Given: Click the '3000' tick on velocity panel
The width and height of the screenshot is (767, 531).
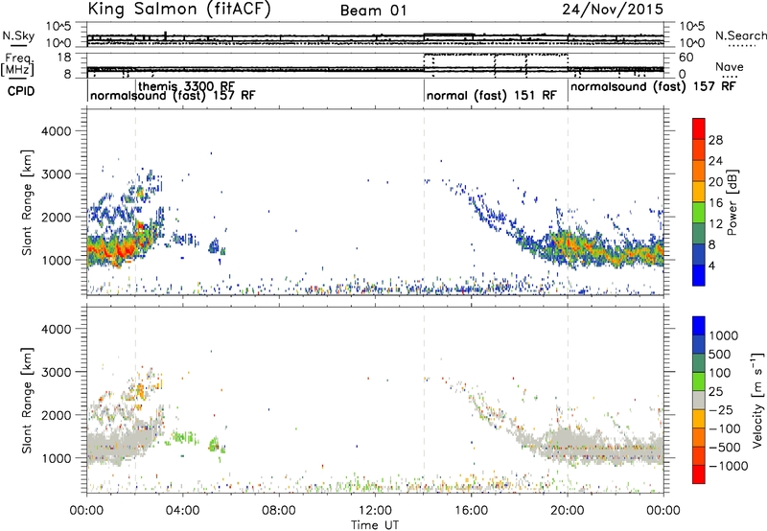Looking at the screenshot, I should pyautogui.click(x=57, y=372).
